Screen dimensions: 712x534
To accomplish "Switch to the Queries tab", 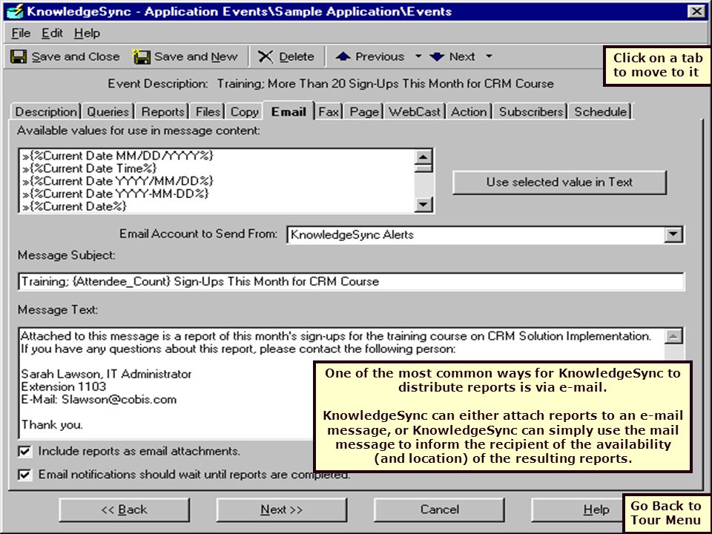I will 108,112.
